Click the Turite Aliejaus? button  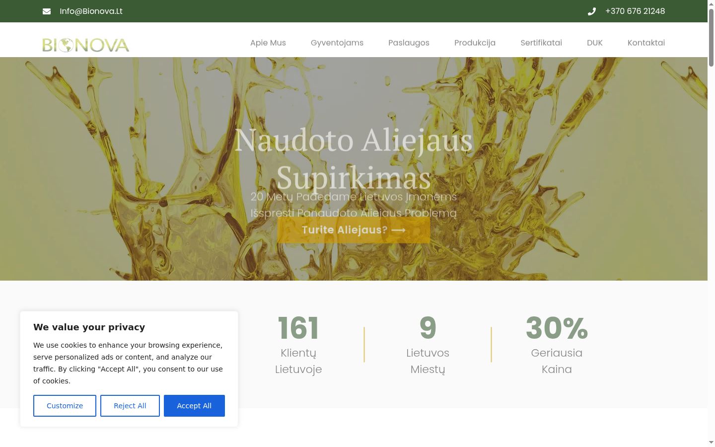(x=354, y=230)
